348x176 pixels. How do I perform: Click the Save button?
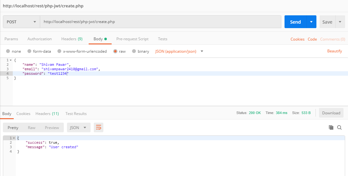point(327,22)
